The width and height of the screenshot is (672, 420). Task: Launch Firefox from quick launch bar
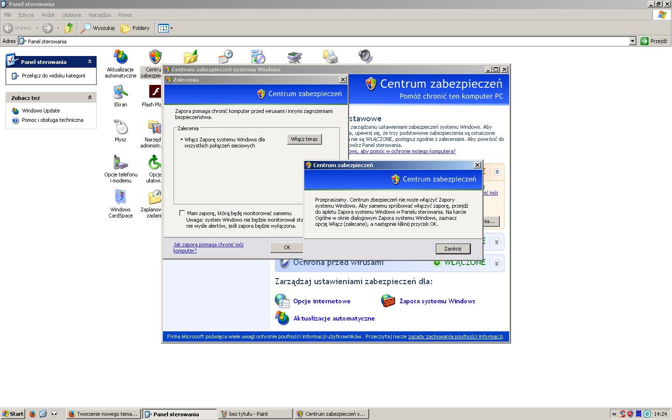pos(32,414)
